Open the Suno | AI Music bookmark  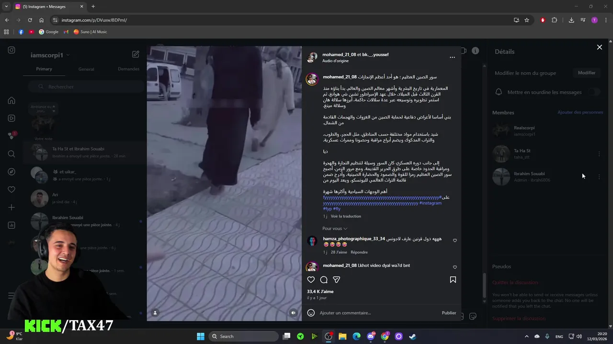(90, 32)
